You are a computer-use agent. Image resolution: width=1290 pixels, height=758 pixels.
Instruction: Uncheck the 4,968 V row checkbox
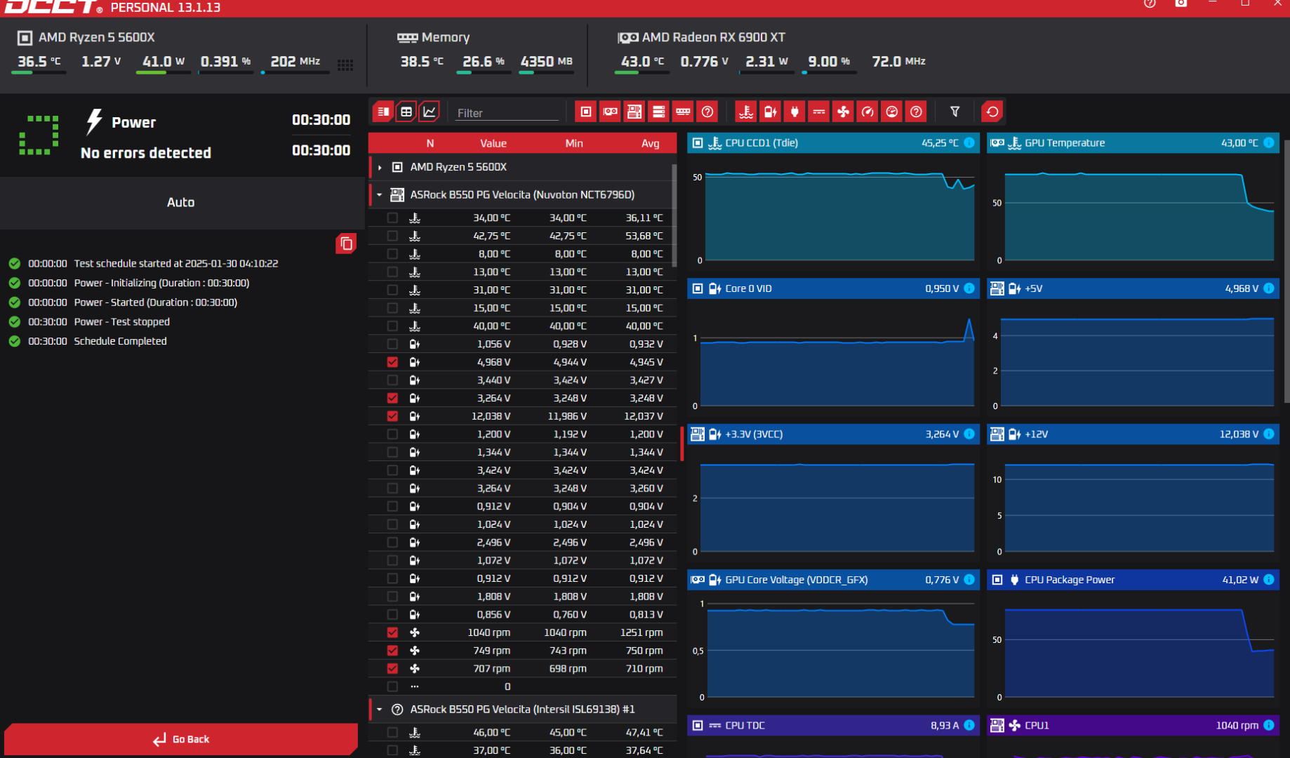coord(392,362)
